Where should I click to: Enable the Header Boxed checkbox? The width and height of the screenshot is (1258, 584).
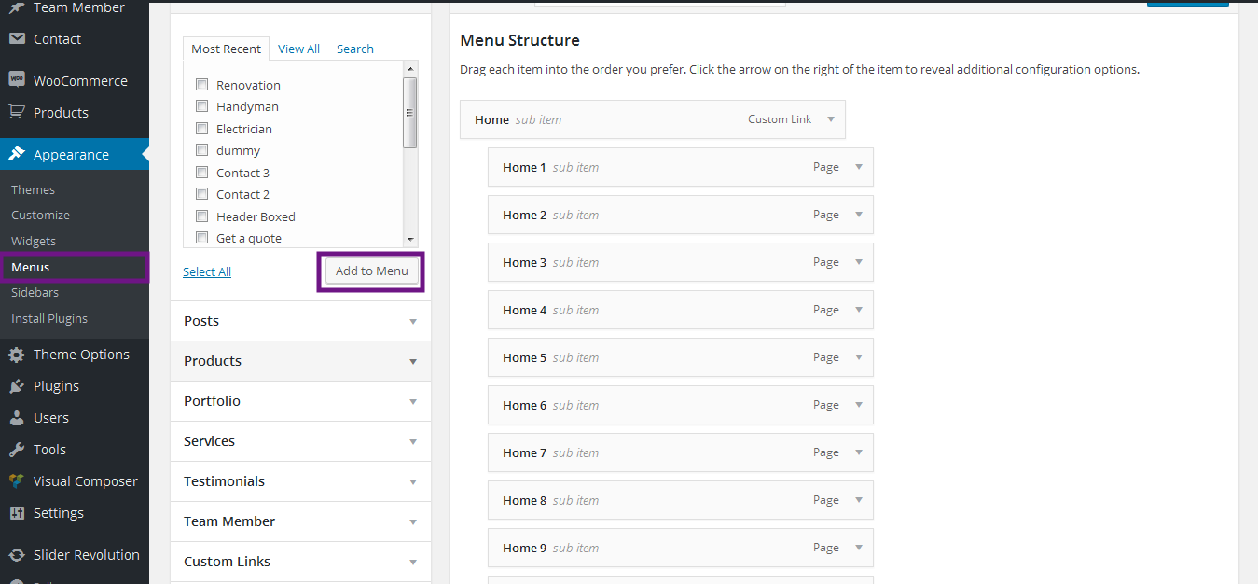click(x=201, y=216)
